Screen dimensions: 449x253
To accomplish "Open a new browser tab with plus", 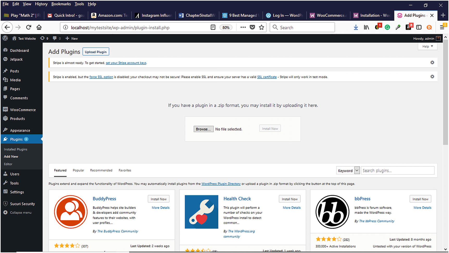I will tap(443, 15).
